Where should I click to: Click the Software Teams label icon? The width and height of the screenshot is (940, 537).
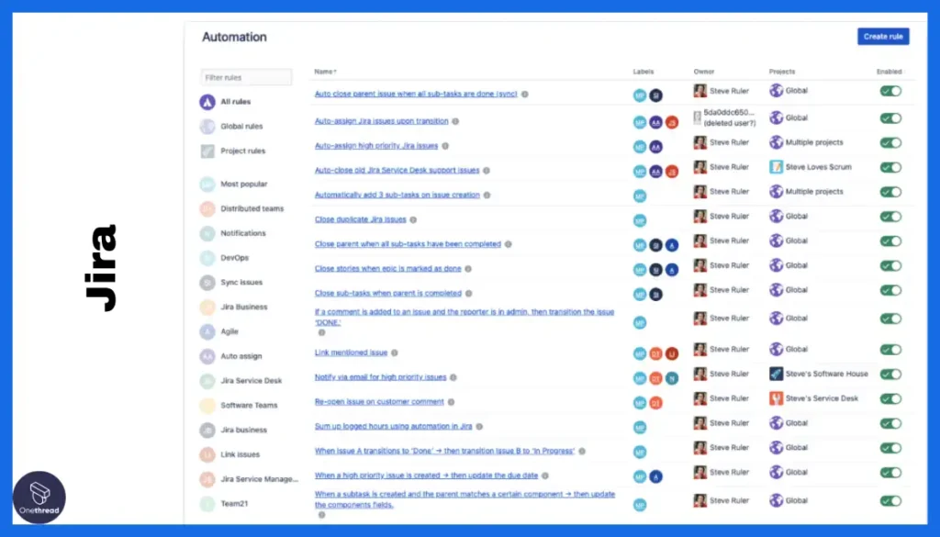(207, 405)
